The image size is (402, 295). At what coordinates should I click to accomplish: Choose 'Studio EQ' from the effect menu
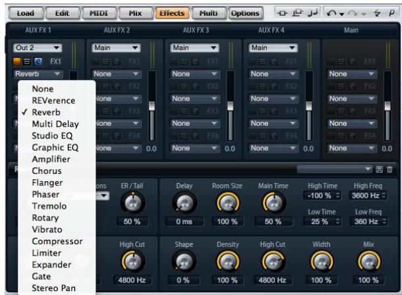[x=52, y=136]
